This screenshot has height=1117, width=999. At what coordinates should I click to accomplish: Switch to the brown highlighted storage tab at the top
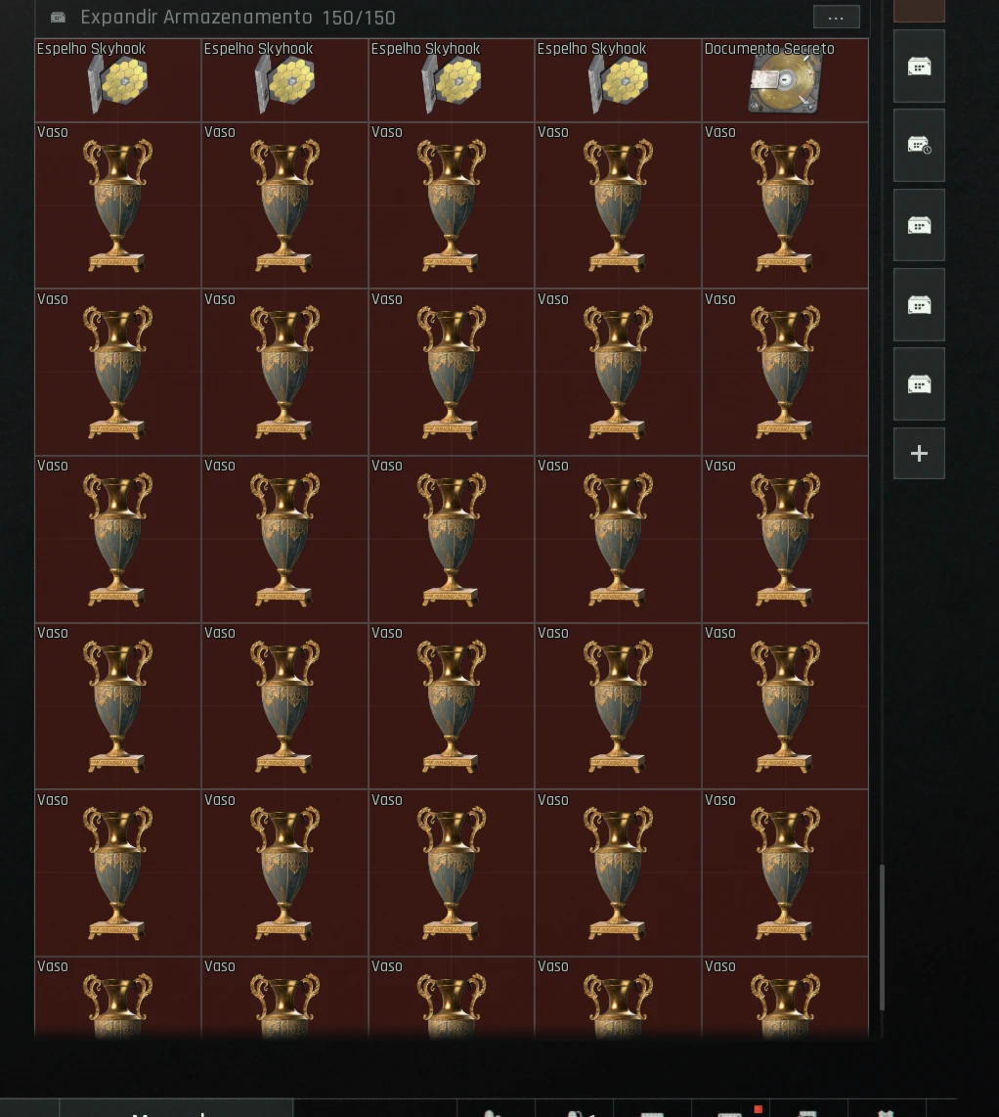[919, 11]
